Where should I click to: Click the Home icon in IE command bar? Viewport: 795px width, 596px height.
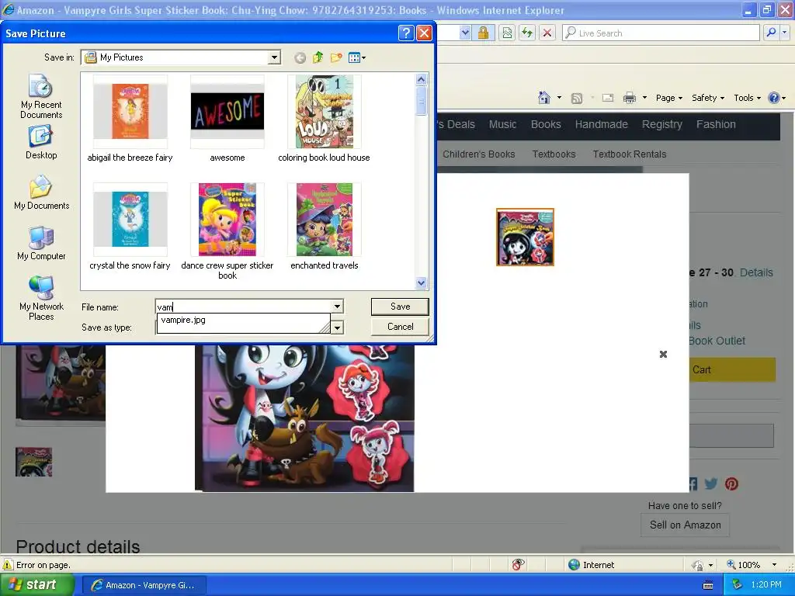pyautogui.click(x=544, y=98)
